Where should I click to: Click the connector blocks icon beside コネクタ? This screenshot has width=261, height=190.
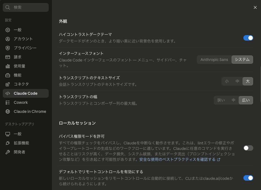pos(8,84)
